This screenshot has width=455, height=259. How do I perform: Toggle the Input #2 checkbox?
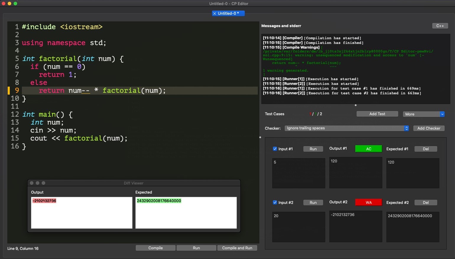pos(275,203)
